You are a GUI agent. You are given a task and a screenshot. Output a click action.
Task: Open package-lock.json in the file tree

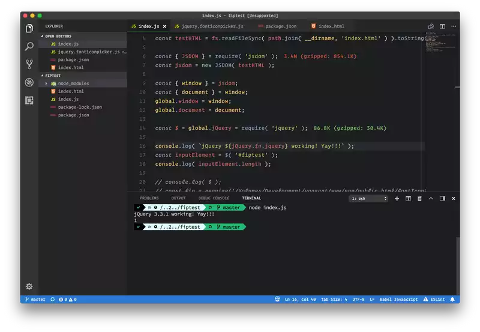pos(83,107)
